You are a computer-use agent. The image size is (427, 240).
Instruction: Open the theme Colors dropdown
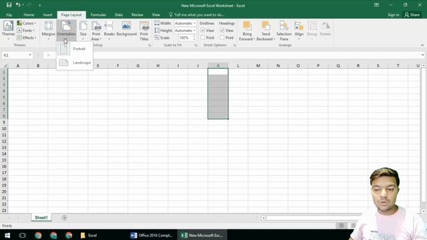pos(27,23)
